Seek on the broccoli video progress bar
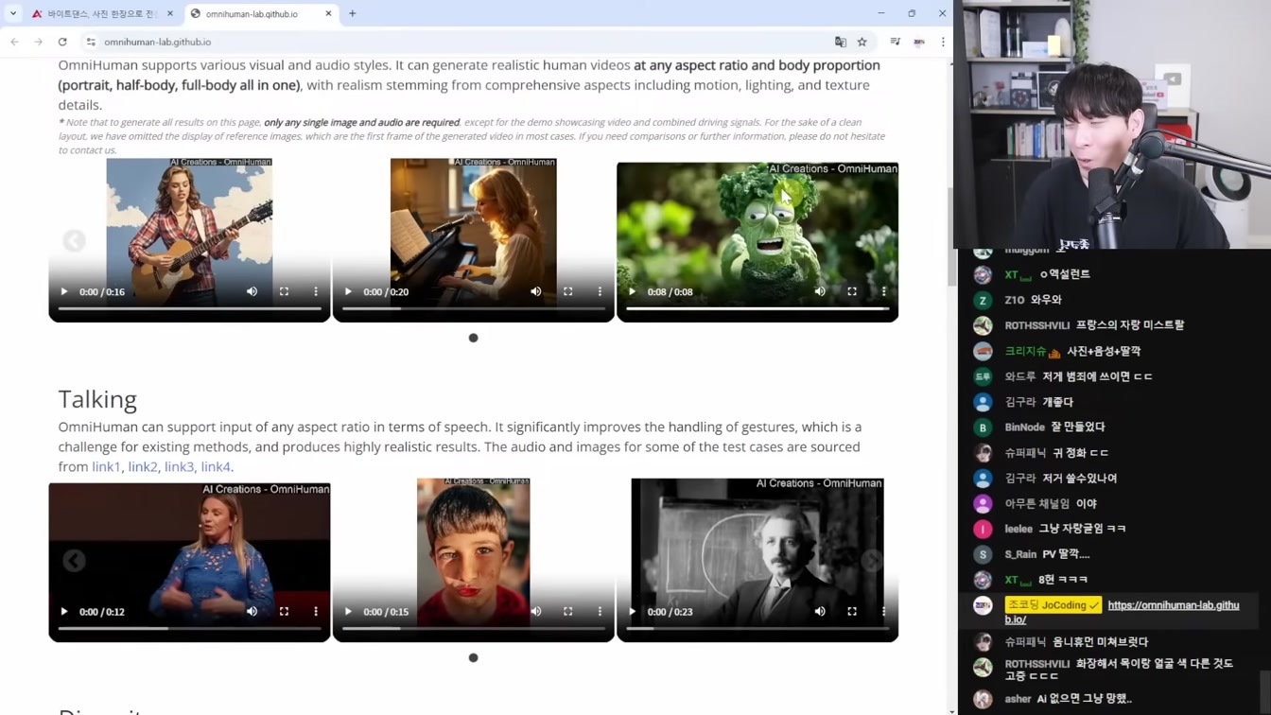Viewport: 1271px width, 715px height. [757, 308]
